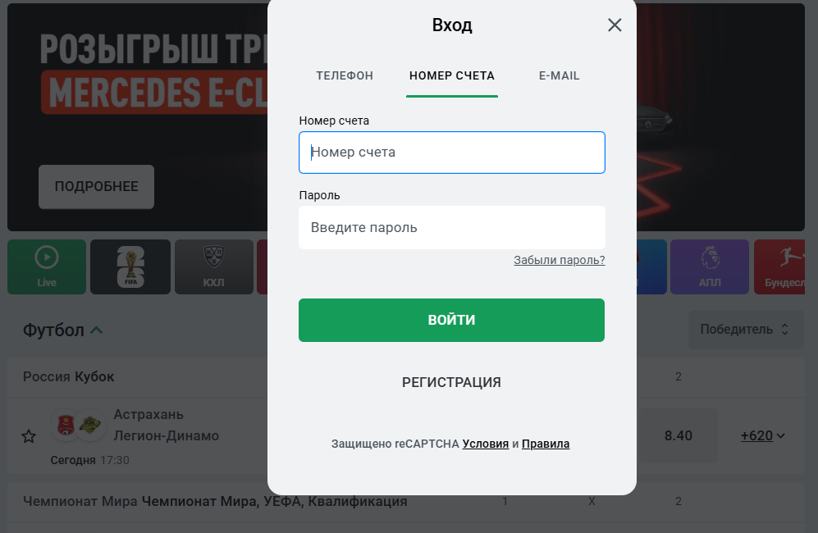818x533 pixels.
Task: Switch to the Телефон tab
Action: pos(345,75)
